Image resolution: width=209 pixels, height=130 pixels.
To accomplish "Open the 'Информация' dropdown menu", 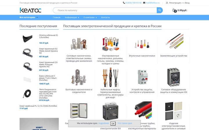I will 72,17.
